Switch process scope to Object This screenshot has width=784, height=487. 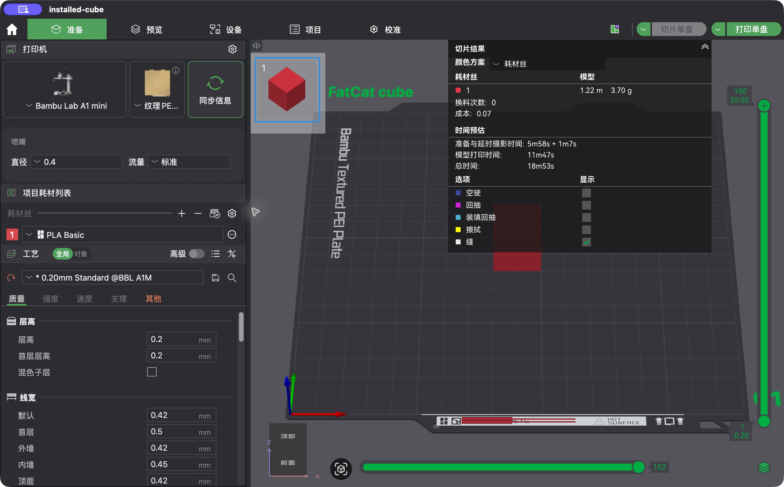tap(81, 254)
